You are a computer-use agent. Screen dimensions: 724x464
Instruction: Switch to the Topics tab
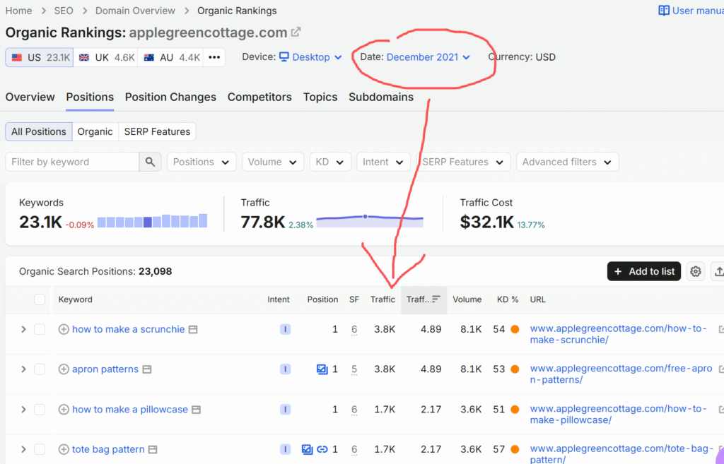click(x=320, y=97)
